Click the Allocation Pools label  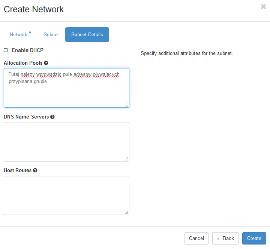(x=23, y=63)
